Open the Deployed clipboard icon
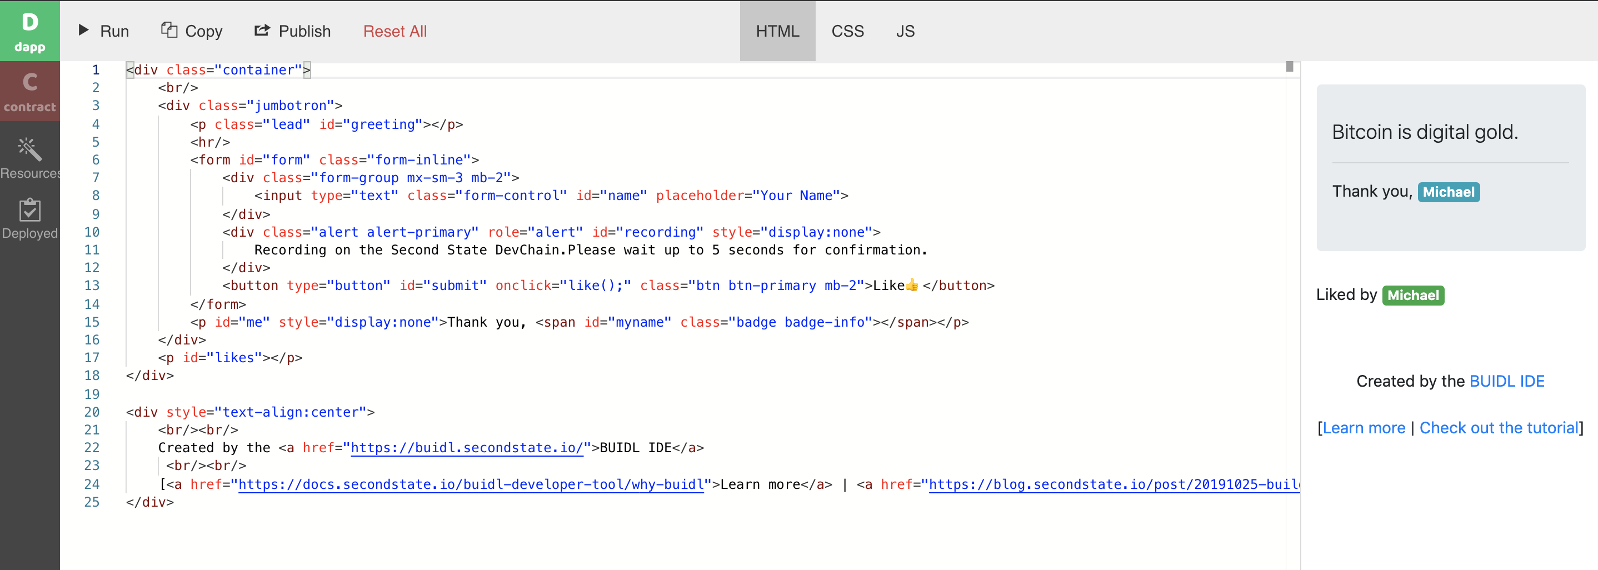Image resolution: width=1598 pixels, height=570 pixels. (30, 210)
